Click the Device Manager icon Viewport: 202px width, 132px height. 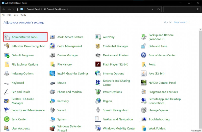pos(53,55)
